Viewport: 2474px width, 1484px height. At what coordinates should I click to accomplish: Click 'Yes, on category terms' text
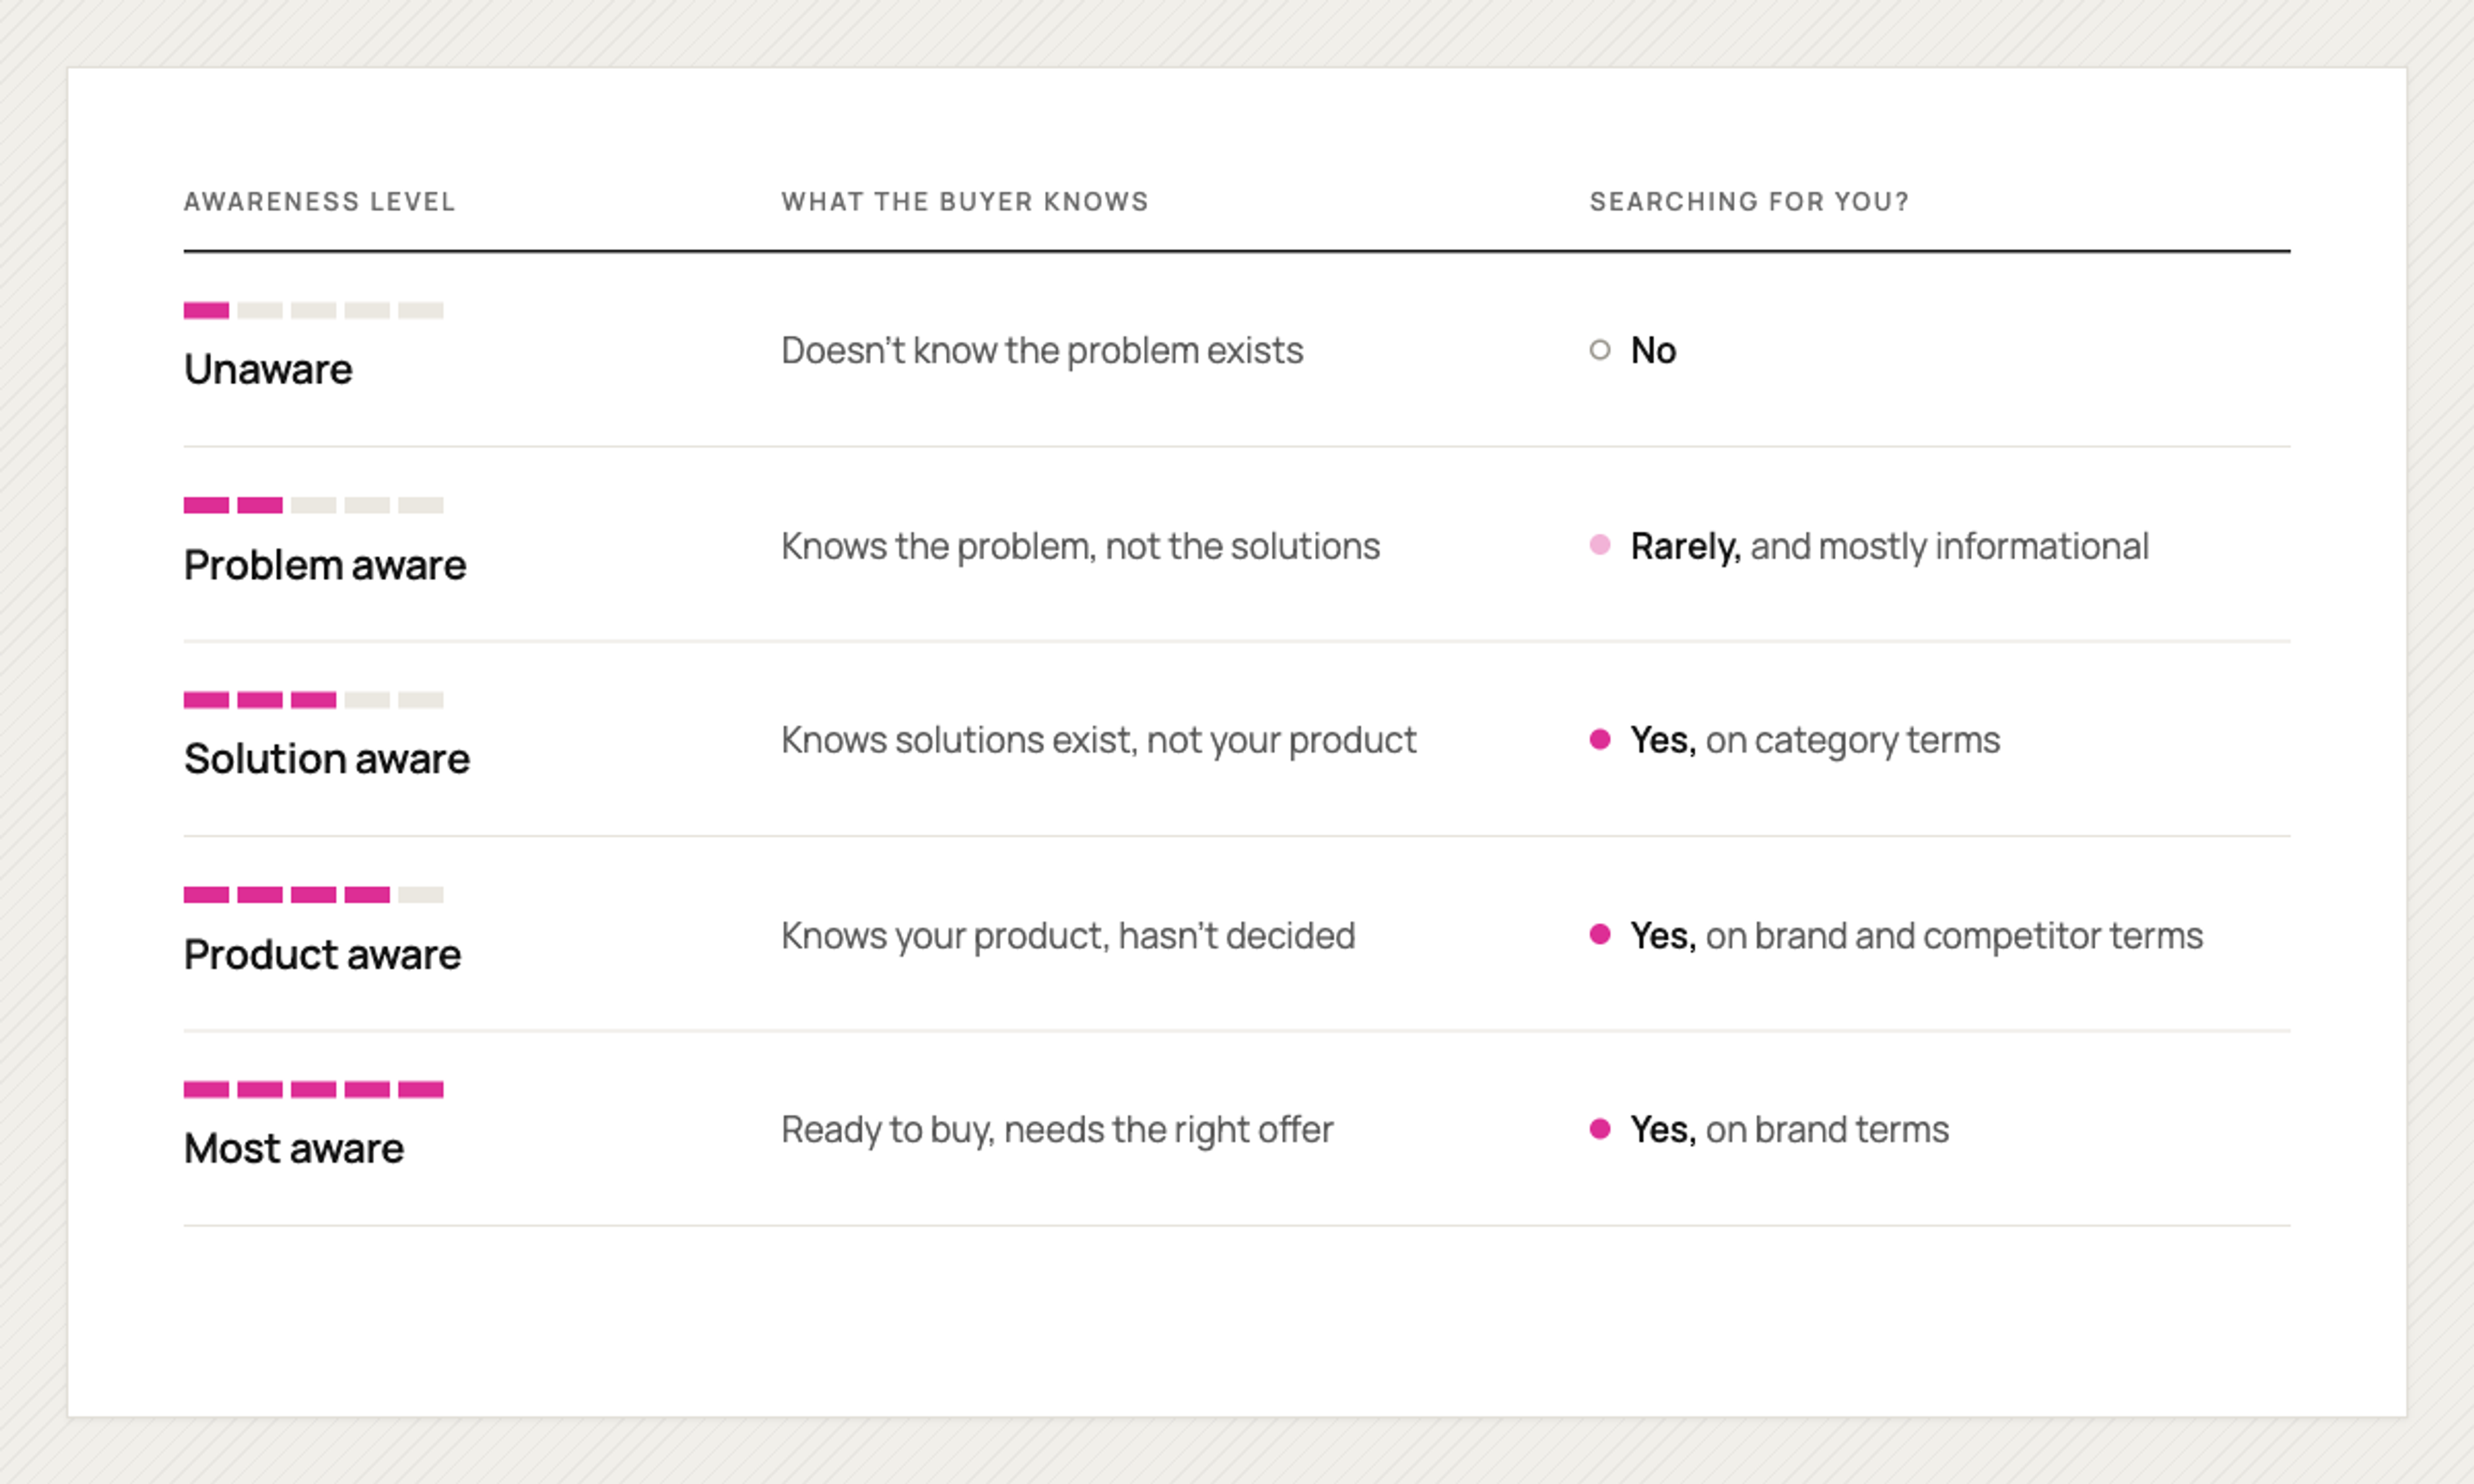point(1815,740)
